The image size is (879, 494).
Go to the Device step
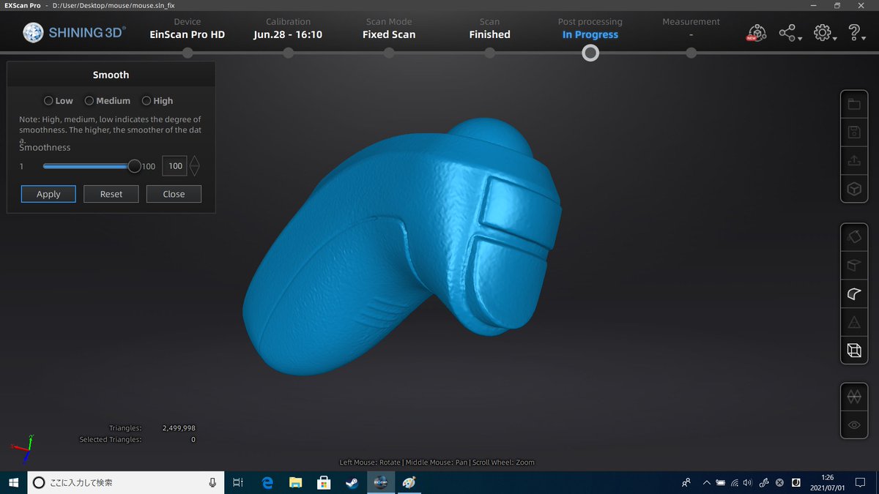[188, 29]
